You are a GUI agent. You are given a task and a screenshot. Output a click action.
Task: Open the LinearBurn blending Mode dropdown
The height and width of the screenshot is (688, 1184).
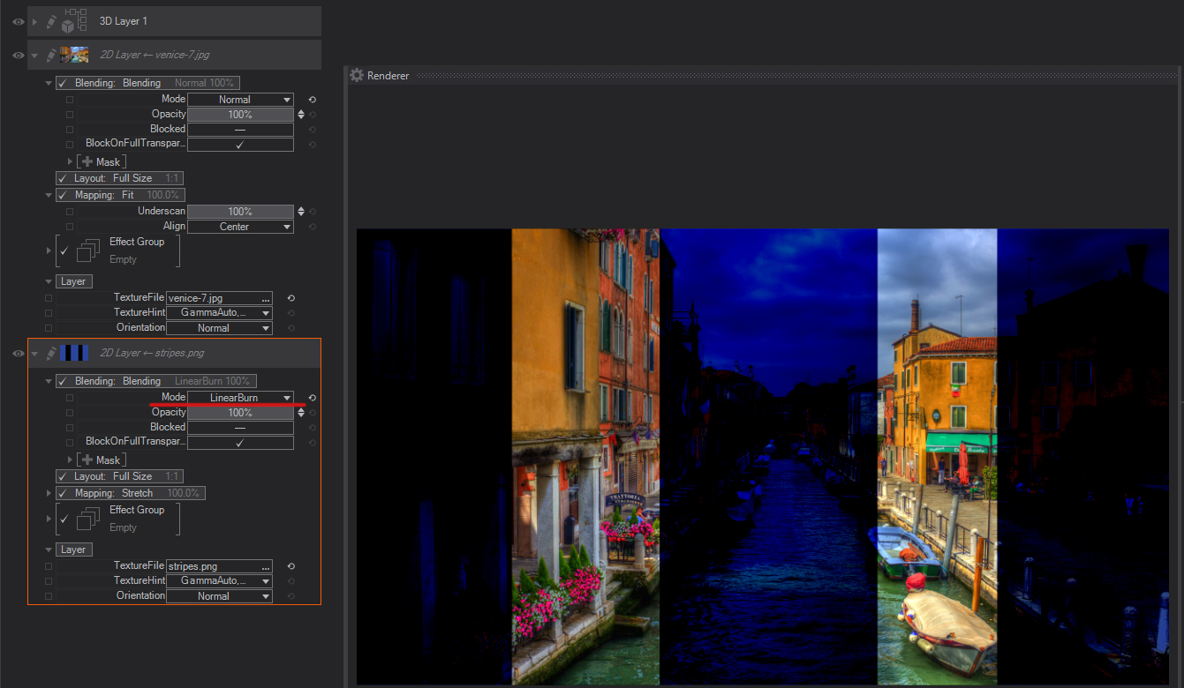240,398
